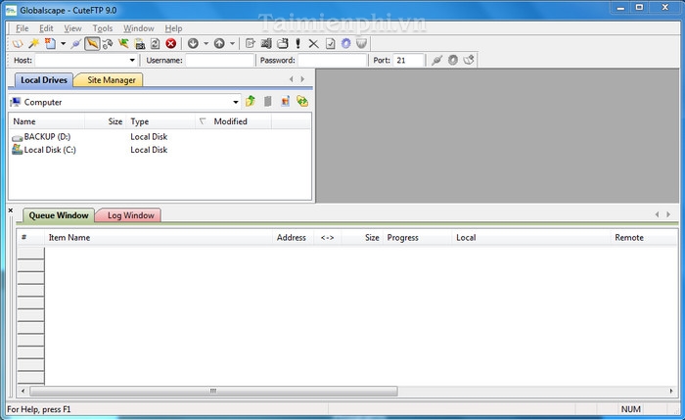Expand the Host address dropdown
The height and width of the screenshot is (420, 685).
[x=132, y=61]
